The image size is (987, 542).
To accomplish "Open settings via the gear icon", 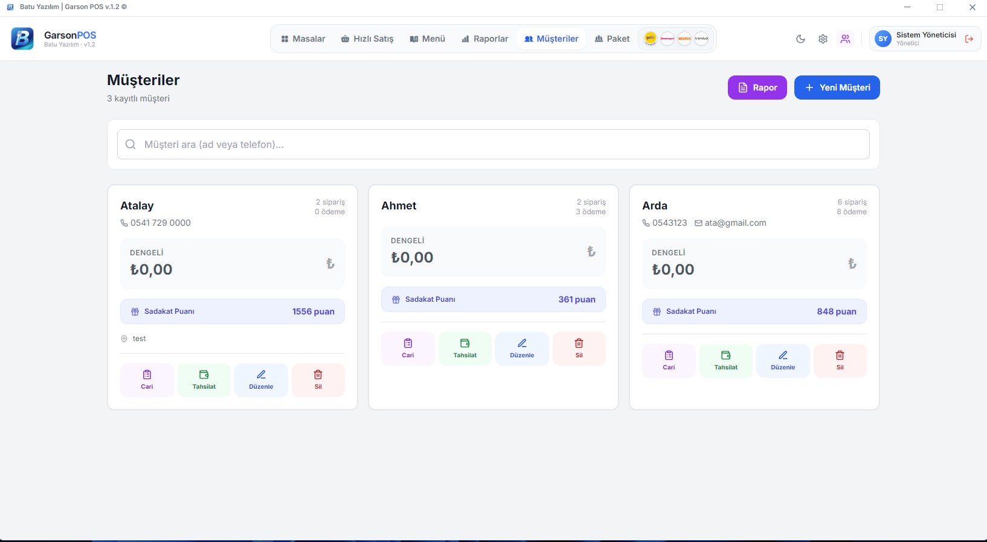I will click(823, 39).
